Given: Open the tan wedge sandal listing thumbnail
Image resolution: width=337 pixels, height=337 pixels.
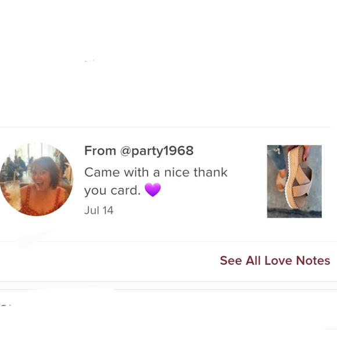Looking at the screenshot, I should pos(294,181).
